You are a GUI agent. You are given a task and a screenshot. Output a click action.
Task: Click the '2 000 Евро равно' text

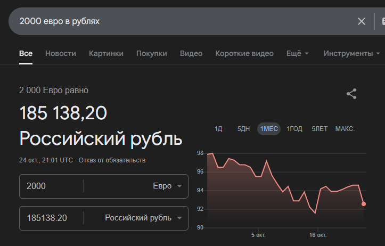point(54,91)
